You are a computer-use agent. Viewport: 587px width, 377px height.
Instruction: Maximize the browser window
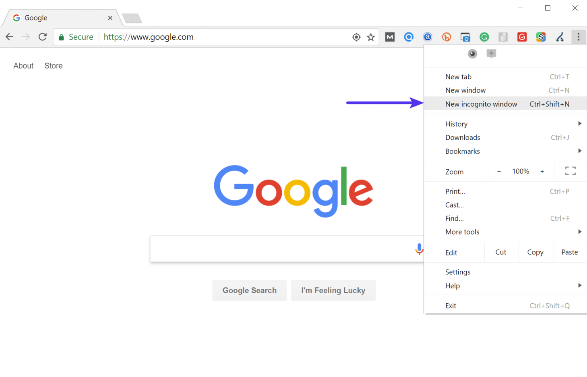point(548,8)
